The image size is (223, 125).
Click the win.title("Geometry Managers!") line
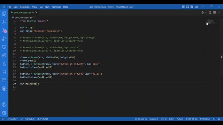tap(41, 31)
